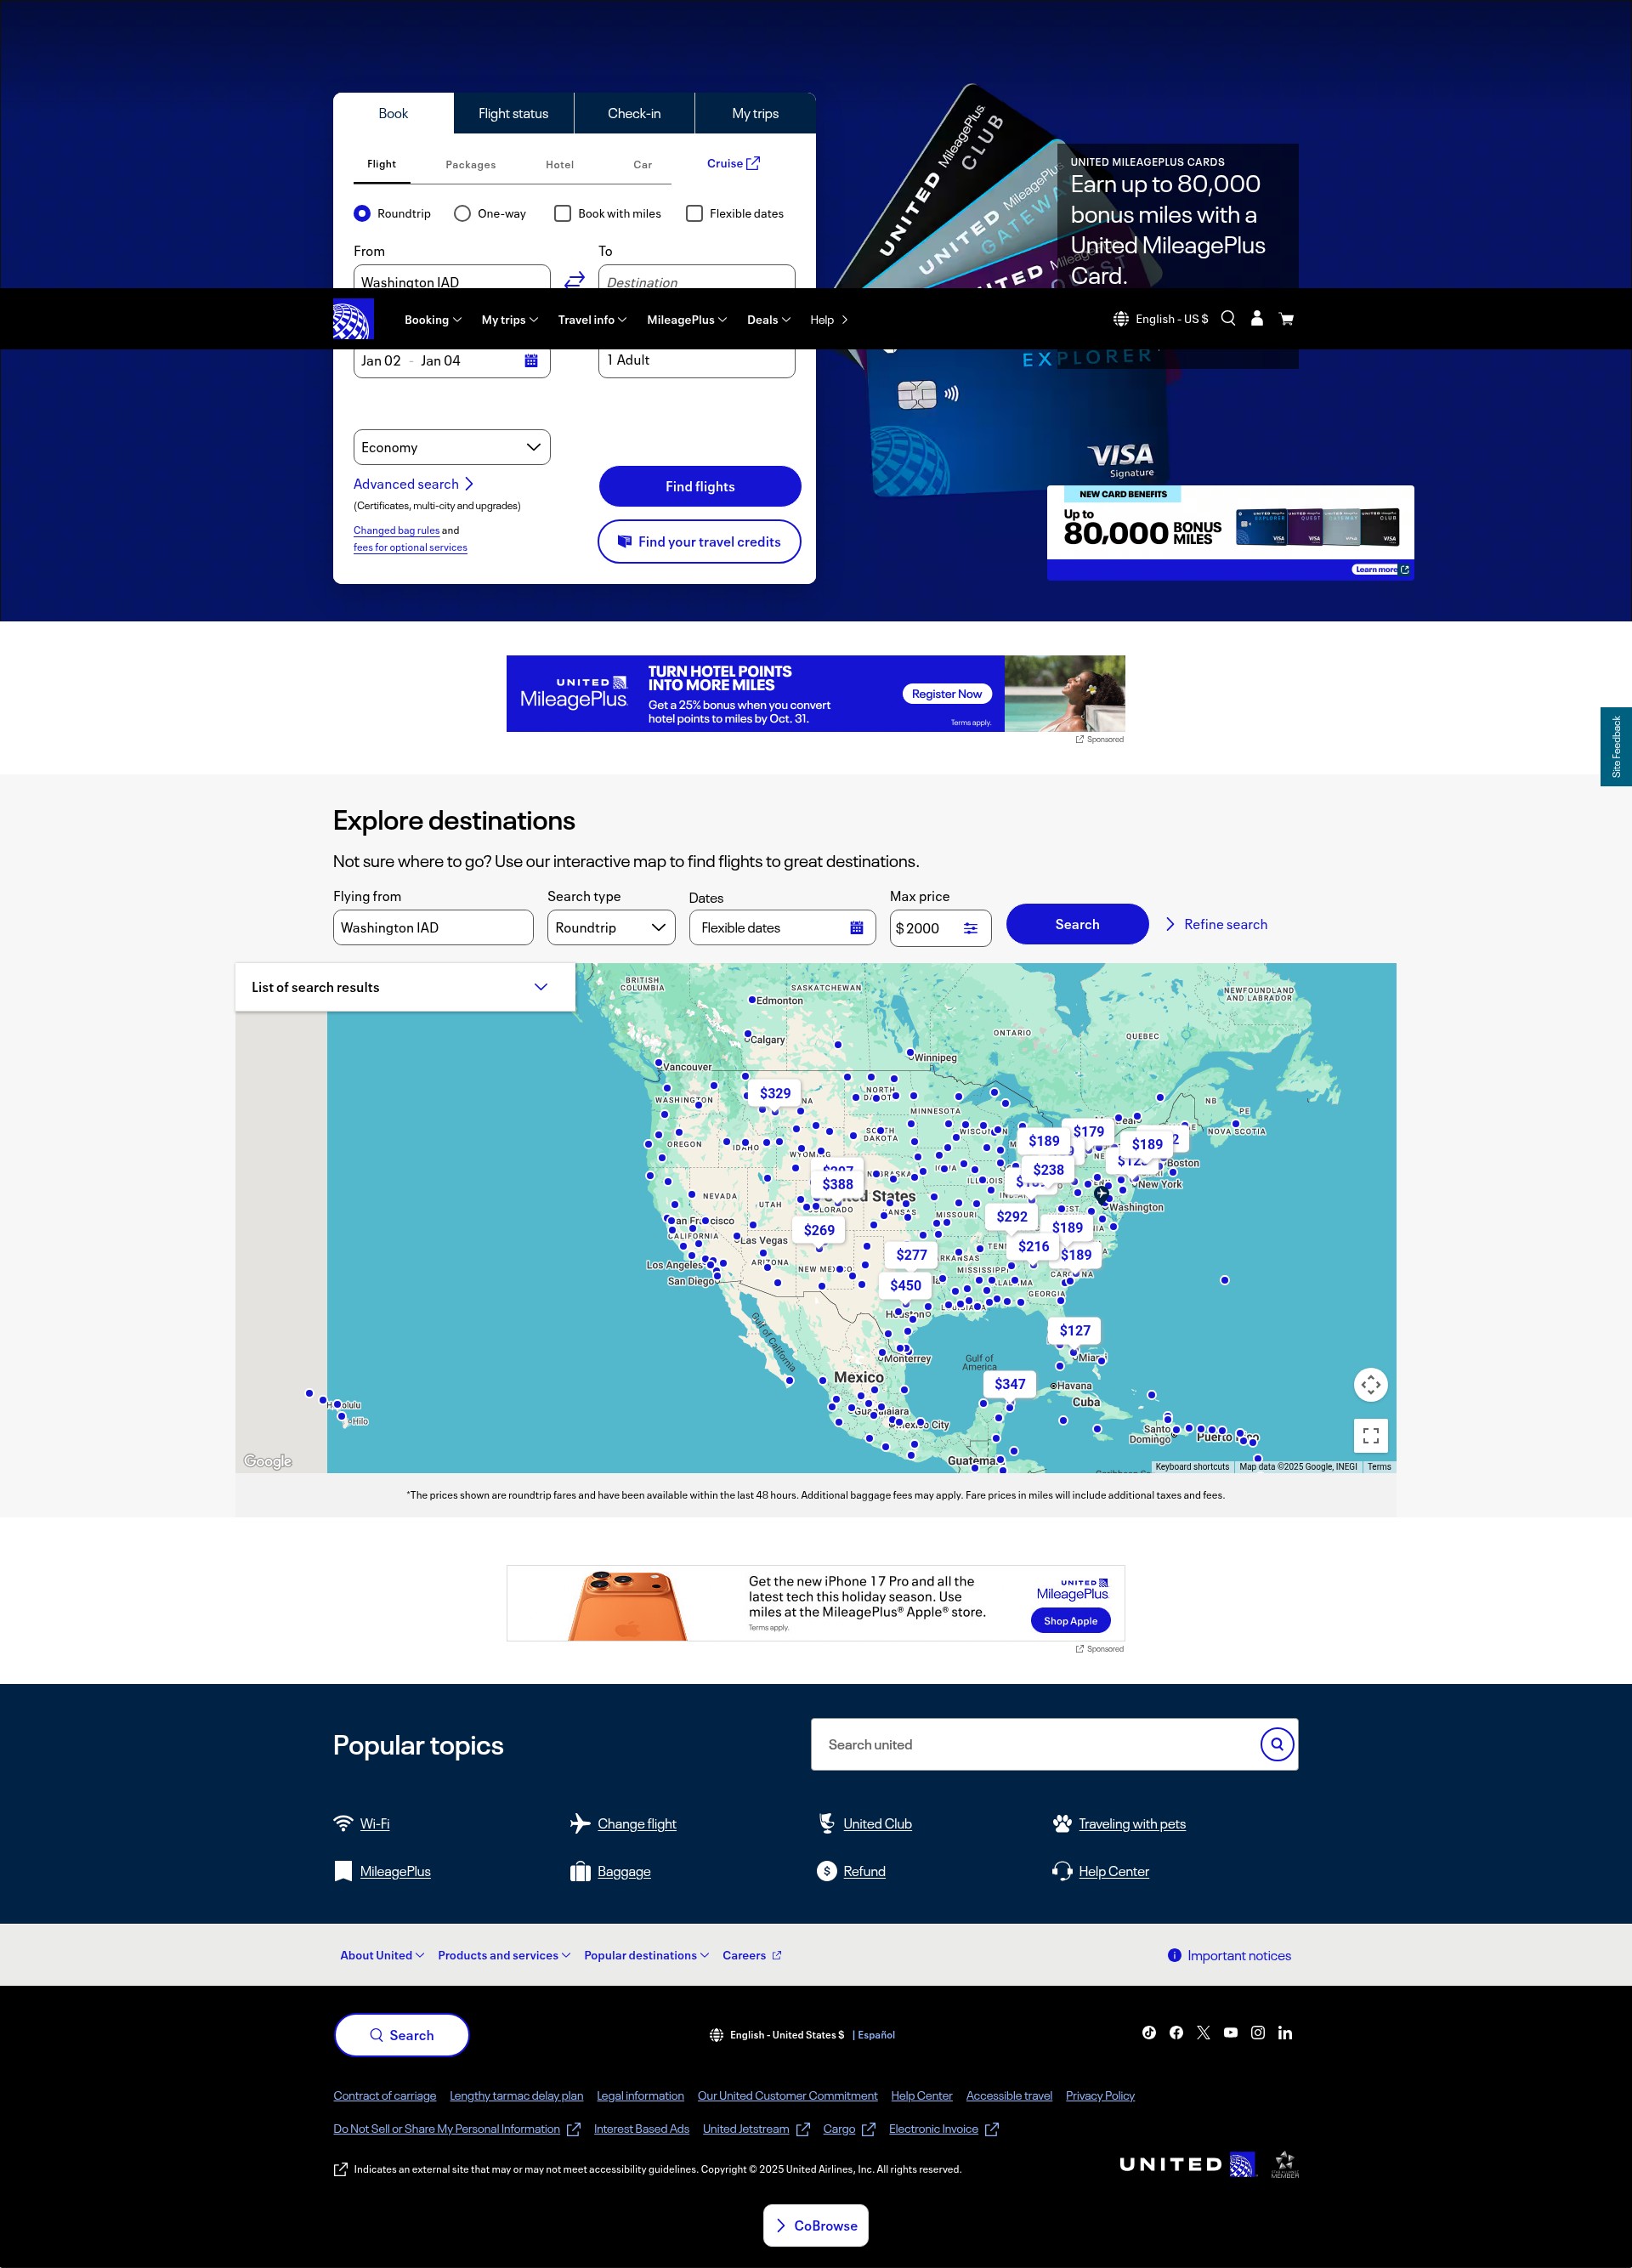Click the blue Search button above the map

coord(1077,924)
